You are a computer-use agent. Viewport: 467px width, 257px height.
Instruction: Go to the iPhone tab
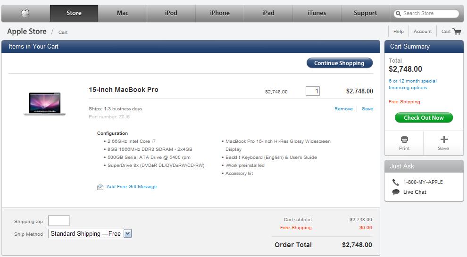pos(219,13)
